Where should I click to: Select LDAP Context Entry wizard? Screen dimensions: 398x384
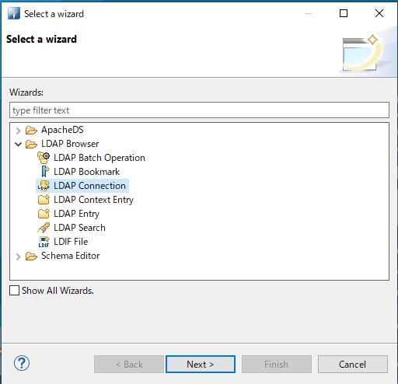pos(93,200)
